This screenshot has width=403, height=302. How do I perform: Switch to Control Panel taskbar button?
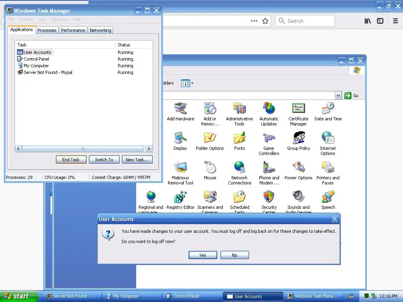click(192, 296)
